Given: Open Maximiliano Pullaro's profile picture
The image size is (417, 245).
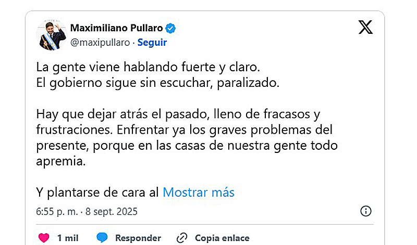Looking at the screenshot, I should pyautogui.click(x=51, y=35).
